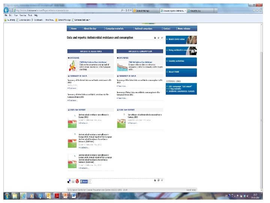This screenshot has height=203, width=270.
Task: Close the Data and reports tab
Action: (x=185, y=11)
